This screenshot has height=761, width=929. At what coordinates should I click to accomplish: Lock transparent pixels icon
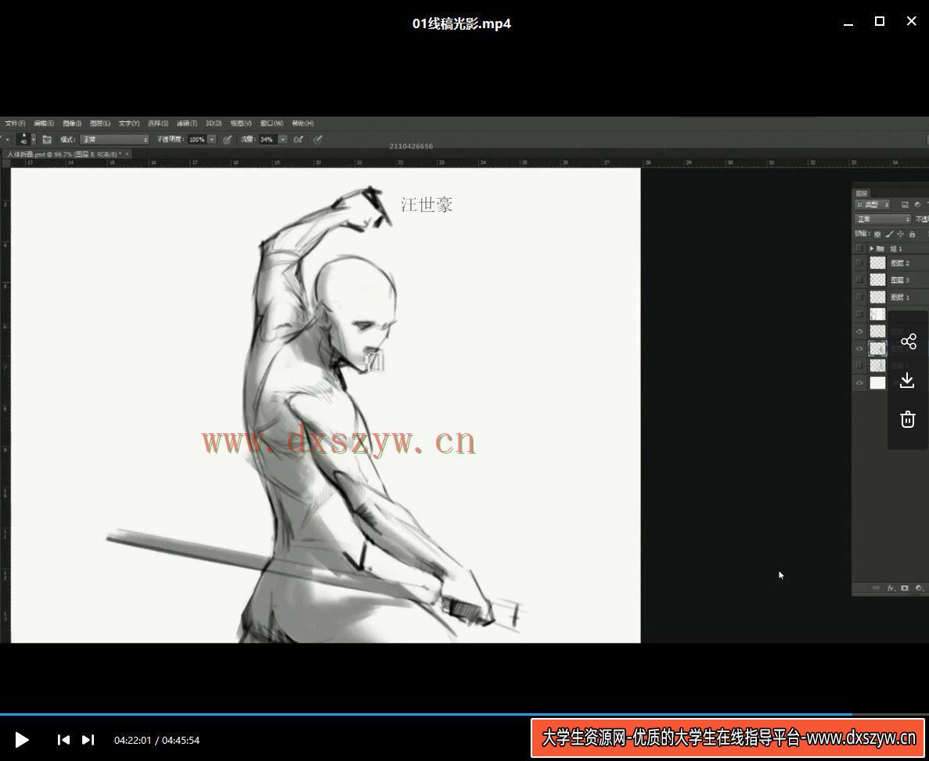click(x=877, y=234)
